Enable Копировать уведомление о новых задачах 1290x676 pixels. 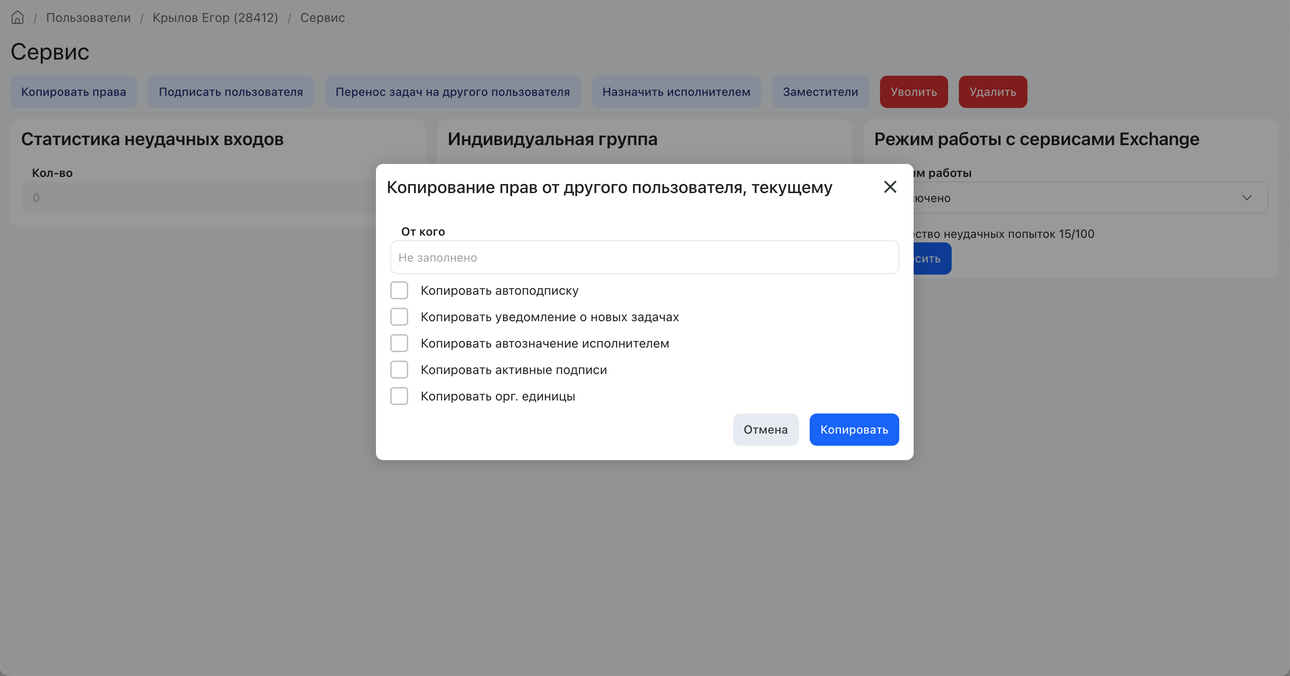399,317
